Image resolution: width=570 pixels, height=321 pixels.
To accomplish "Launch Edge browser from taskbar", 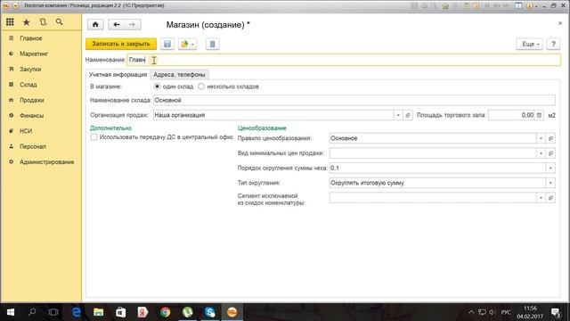I will pyautogui.click(x=77, y=312).
